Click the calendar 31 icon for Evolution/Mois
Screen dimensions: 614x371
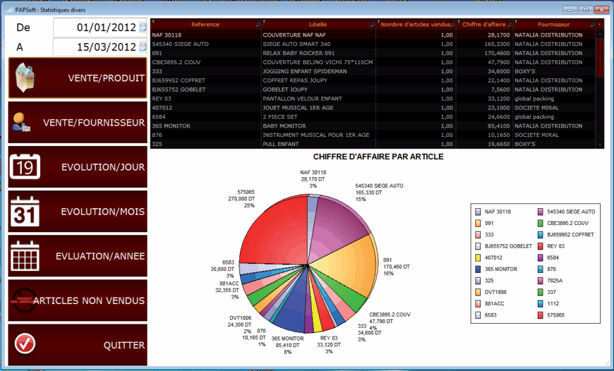pyautogui.click(x=26, y=211)
